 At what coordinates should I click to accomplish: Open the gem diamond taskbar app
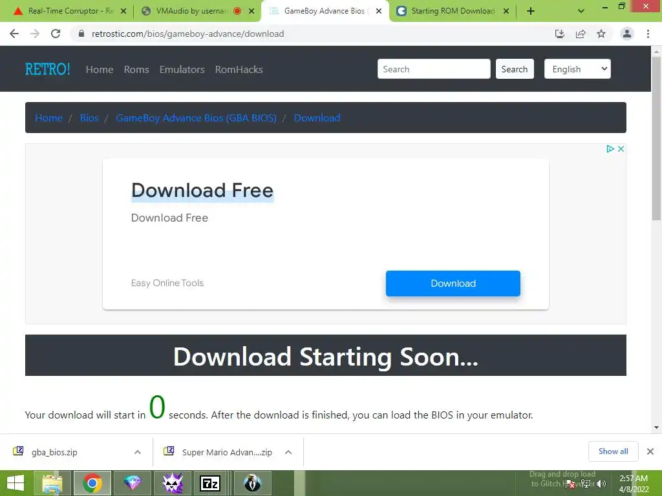pyautogui.click(x=132, y=483)
